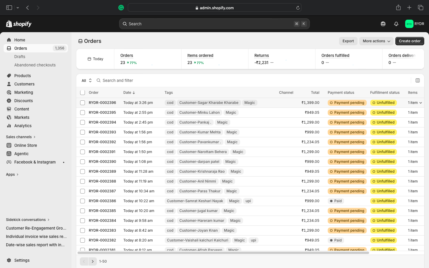Click the Content icon in sidebar
This screenshot has width=429, height=268.
[9, 109]
